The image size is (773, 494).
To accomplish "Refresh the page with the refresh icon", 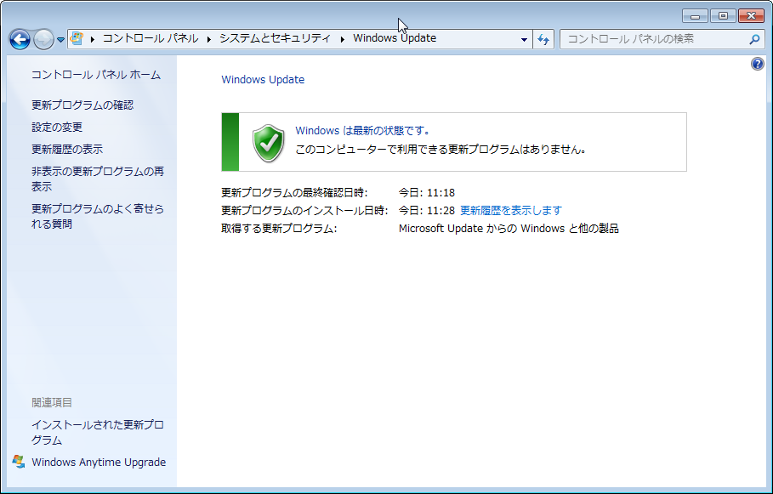I will pos(543,39).
